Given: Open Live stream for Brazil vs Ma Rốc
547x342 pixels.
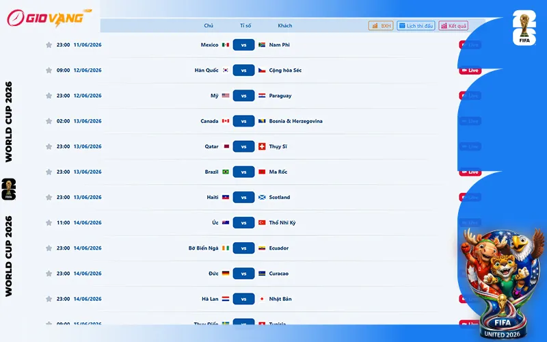Looking at the screenshot, I should point(470,172).
